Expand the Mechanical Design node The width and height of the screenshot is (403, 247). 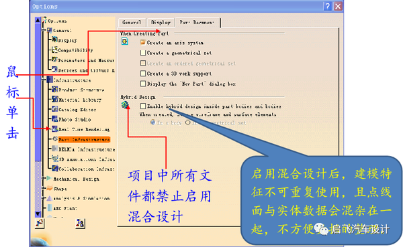44,178
